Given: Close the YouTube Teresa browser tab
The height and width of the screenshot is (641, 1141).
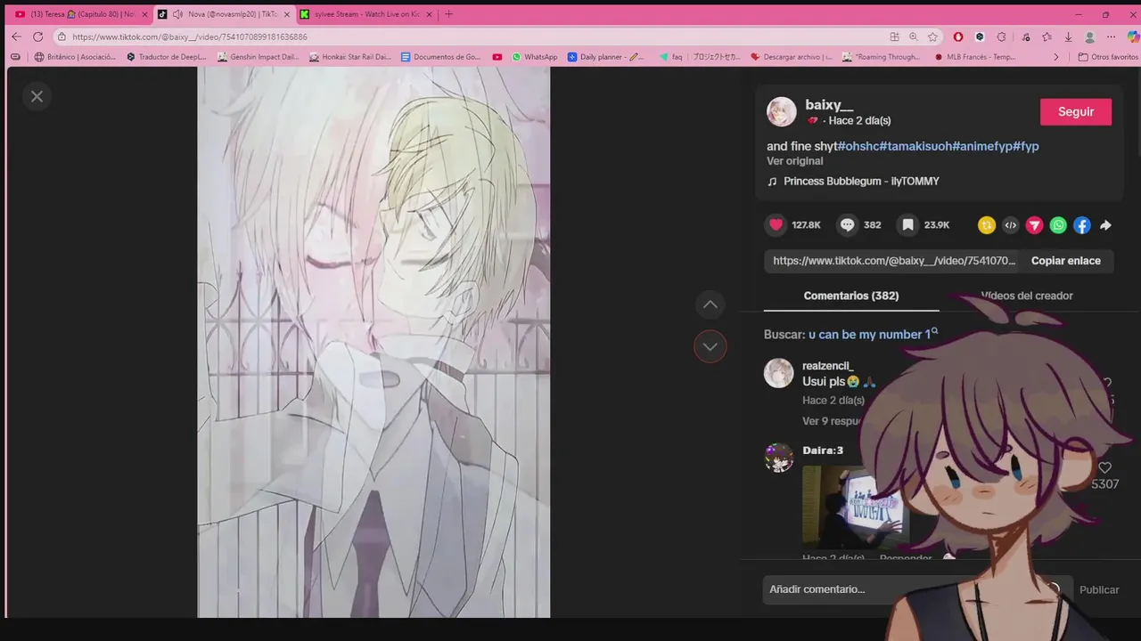Looking at the screenshot, I should pyautogui.click(x=144, y=14).
